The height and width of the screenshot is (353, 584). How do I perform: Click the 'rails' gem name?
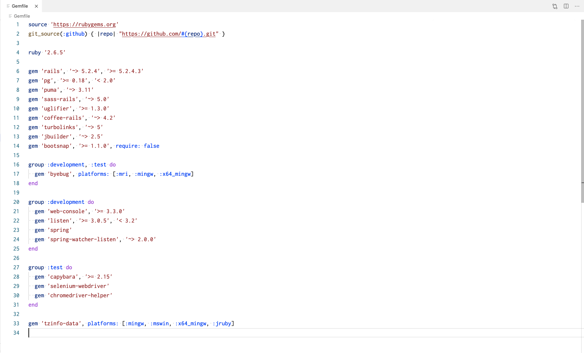pyautogui.click(x=52, y=71)
